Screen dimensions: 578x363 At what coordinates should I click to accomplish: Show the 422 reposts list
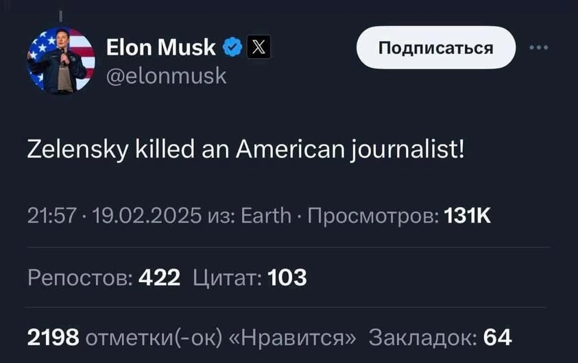pos(160,277)
